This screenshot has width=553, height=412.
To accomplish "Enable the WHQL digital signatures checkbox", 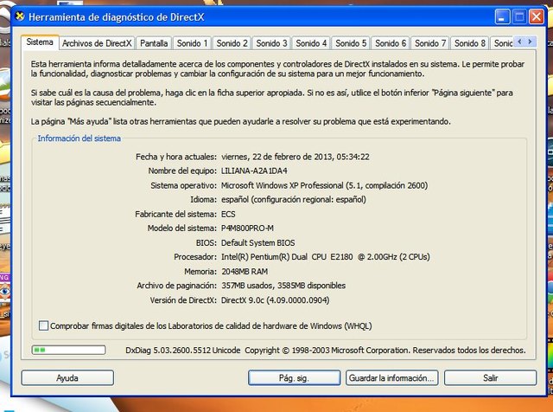I will [44, 325].
